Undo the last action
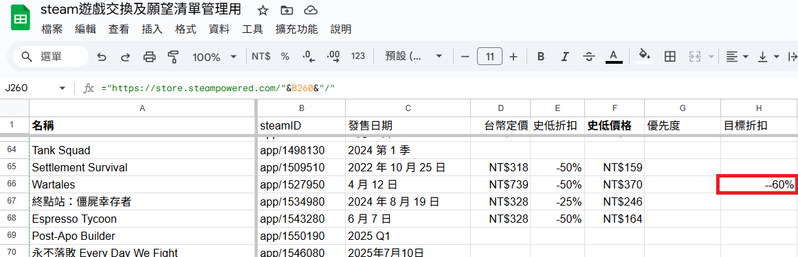798x257 pixels. pos(102,56)
